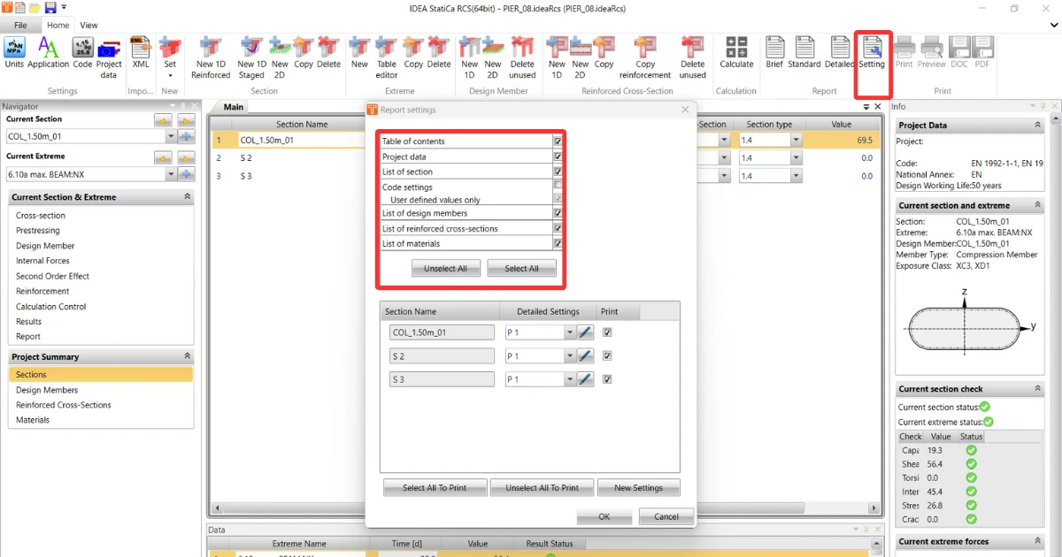The image size is (1062, 557).
Task: Switch to the View ribbon tab
Action: 88,25
